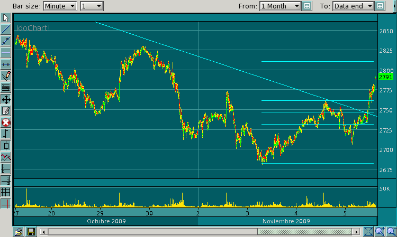Open the From date calendar picker
Viewport: 397px width, 237px height.
tap(307, 6)
